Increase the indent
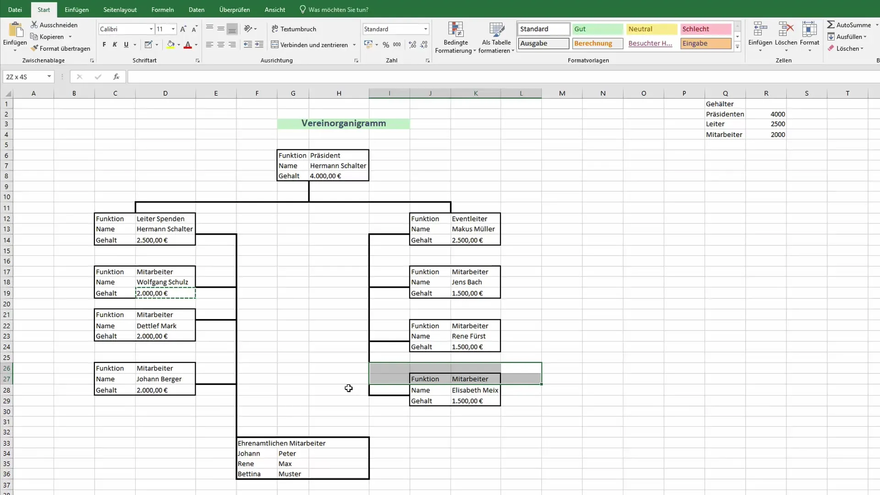 coord(259,44)
